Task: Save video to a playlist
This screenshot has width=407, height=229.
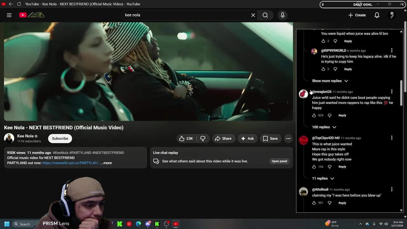Action: point(271,138)
